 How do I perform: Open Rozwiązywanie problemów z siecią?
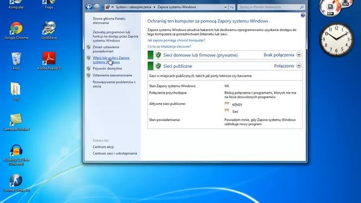pyautogui.click(x=114, y=84)
